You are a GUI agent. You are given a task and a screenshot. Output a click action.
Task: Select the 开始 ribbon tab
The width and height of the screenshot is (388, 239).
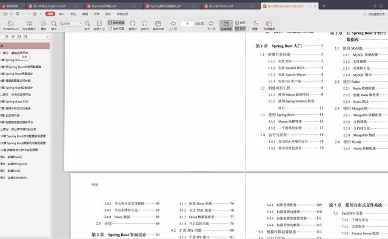point(50,14)
